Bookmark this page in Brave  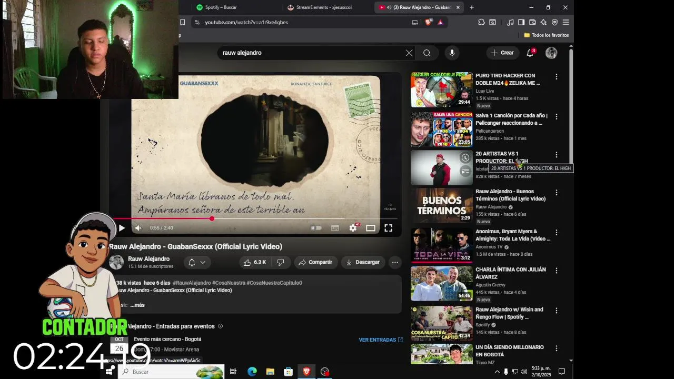click(x=182, y=22)
